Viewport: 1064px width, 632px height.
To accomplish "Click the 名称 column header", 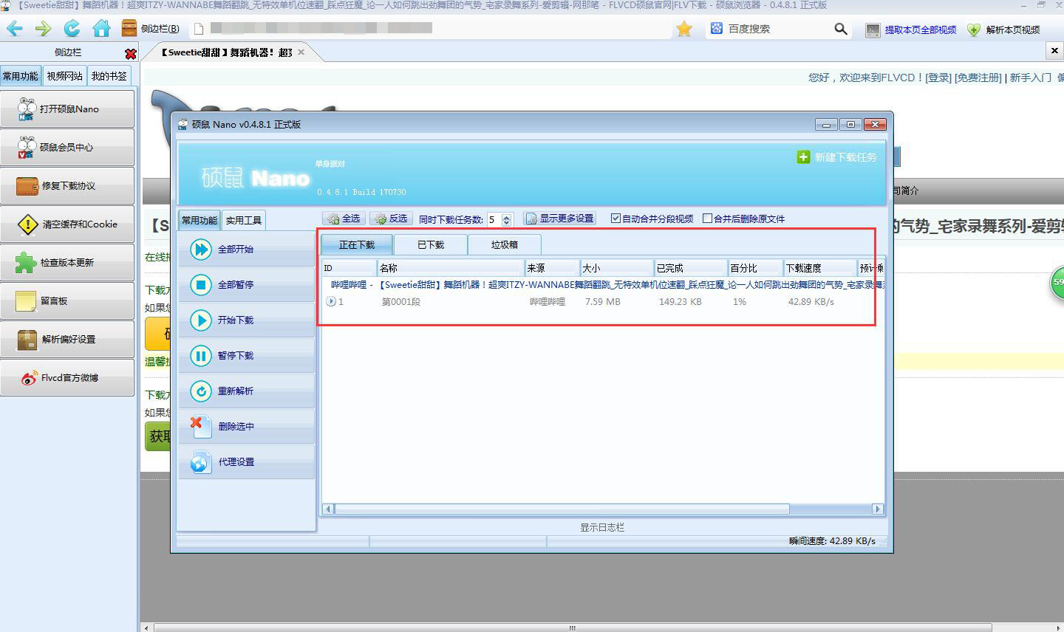I will (451, 268).
